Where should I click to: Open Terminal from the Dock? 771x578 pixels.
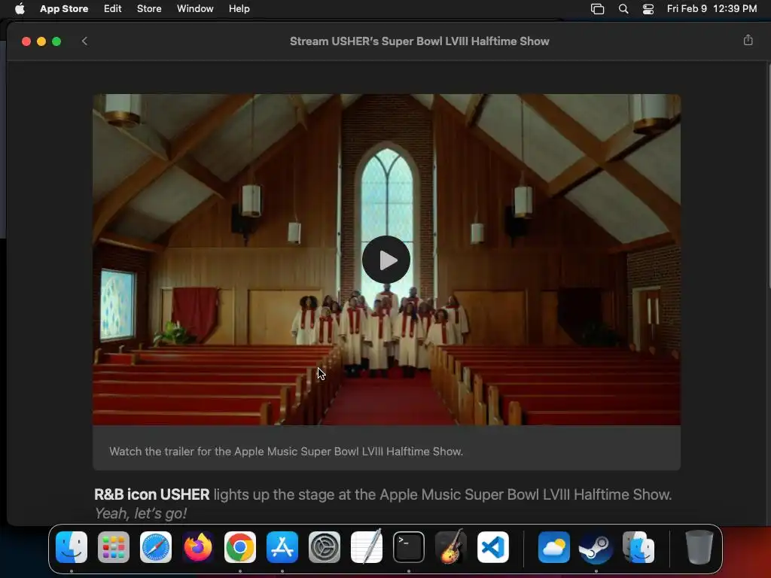409,547
